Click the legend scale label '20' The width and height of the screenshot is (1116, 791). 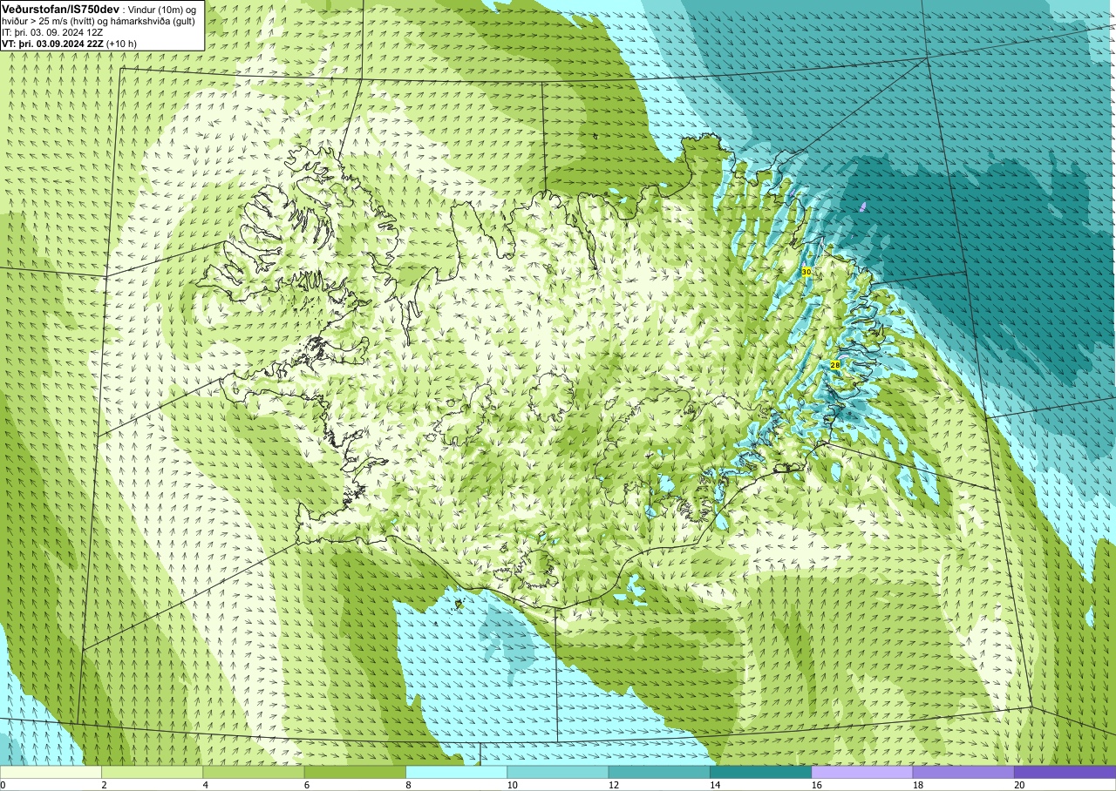tap(1020, 785)
